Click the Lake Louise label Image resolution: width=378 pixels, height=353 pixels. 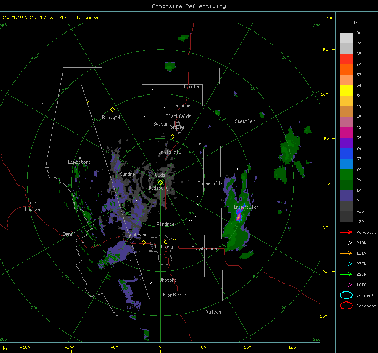click(x=33, y=206)
